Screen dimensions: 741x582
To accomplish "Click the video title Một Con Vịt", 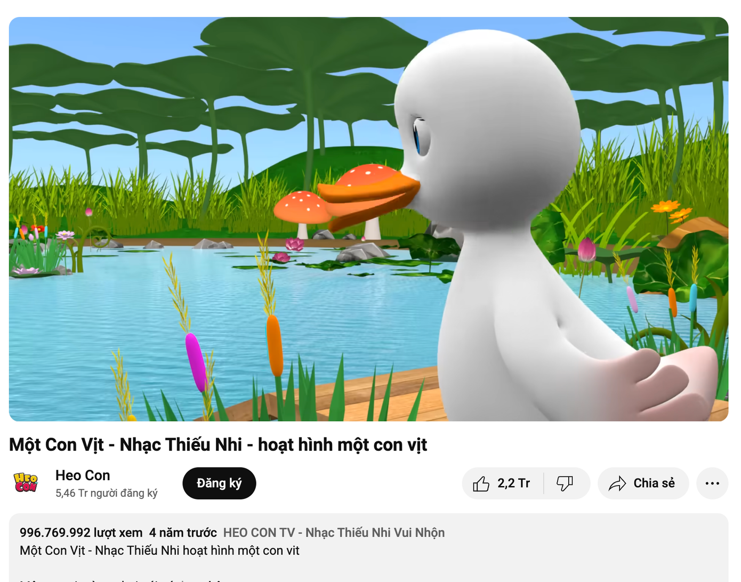I will 218,444.
